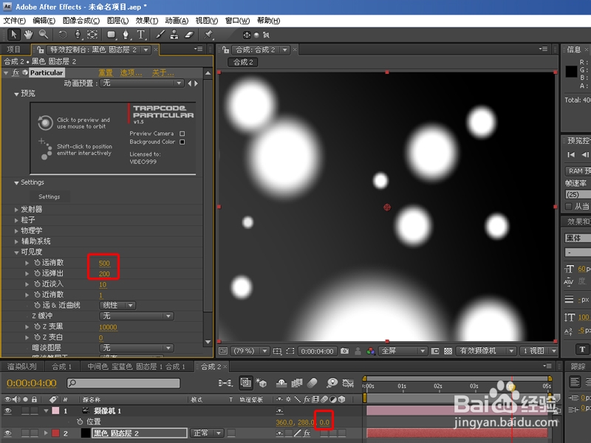Select the Clone Stamp tool
591x443 pixels.
pos(174,35)
